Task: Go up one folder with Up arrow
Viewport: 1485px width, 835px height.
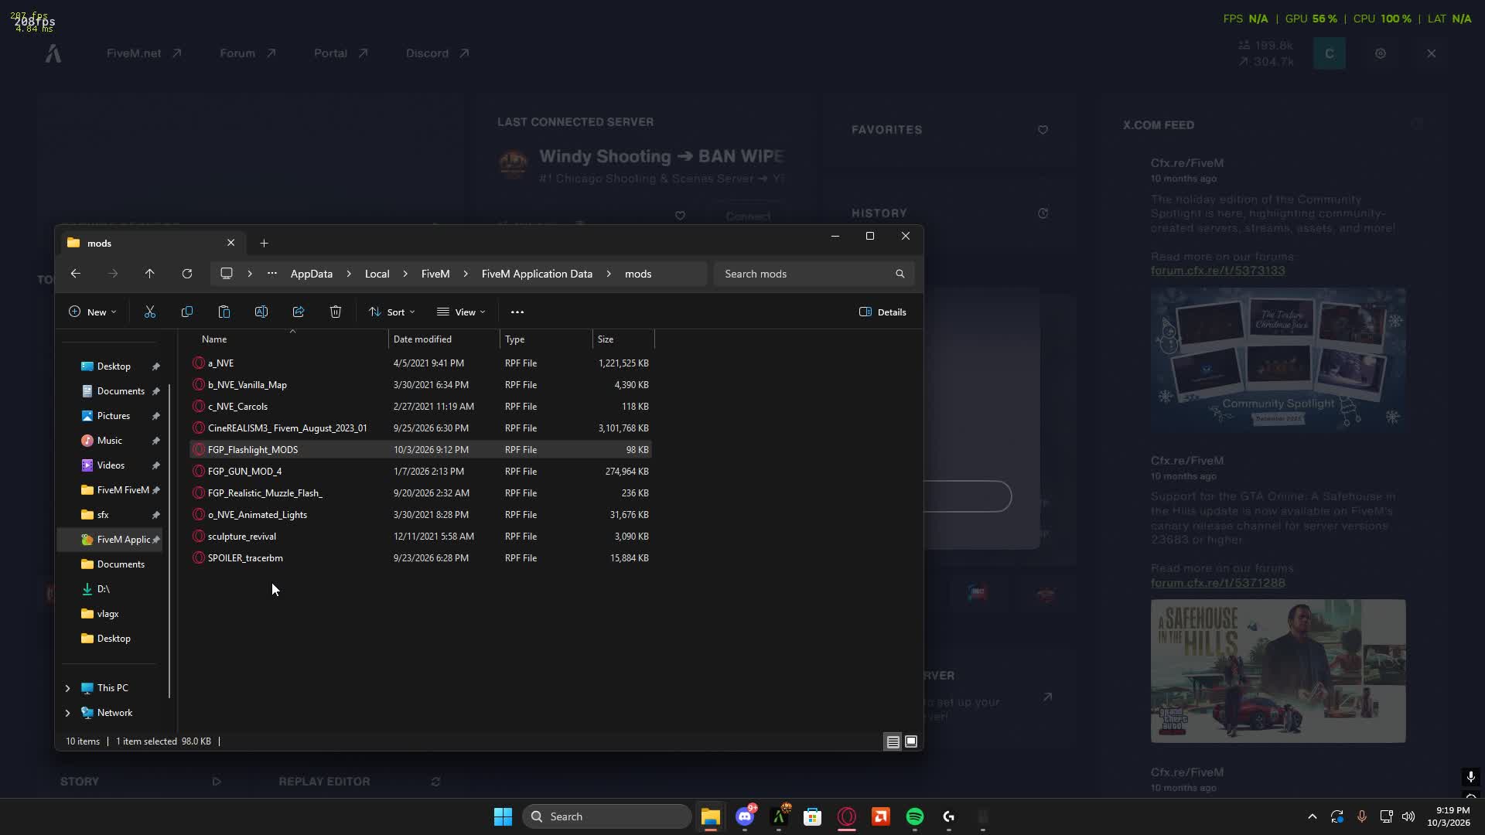Action: (150, 274)
